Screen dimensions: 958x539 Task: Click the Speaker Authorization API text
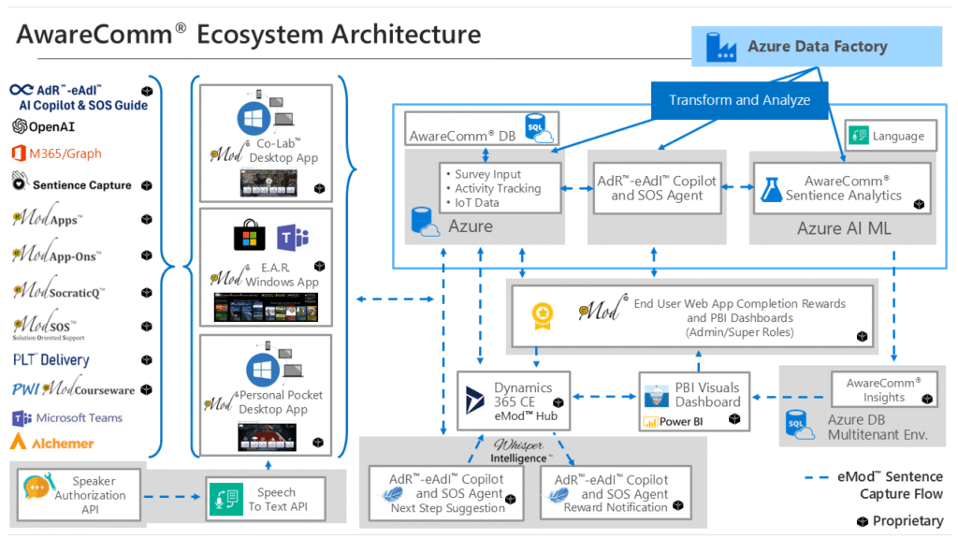click(x=91, y=495)
